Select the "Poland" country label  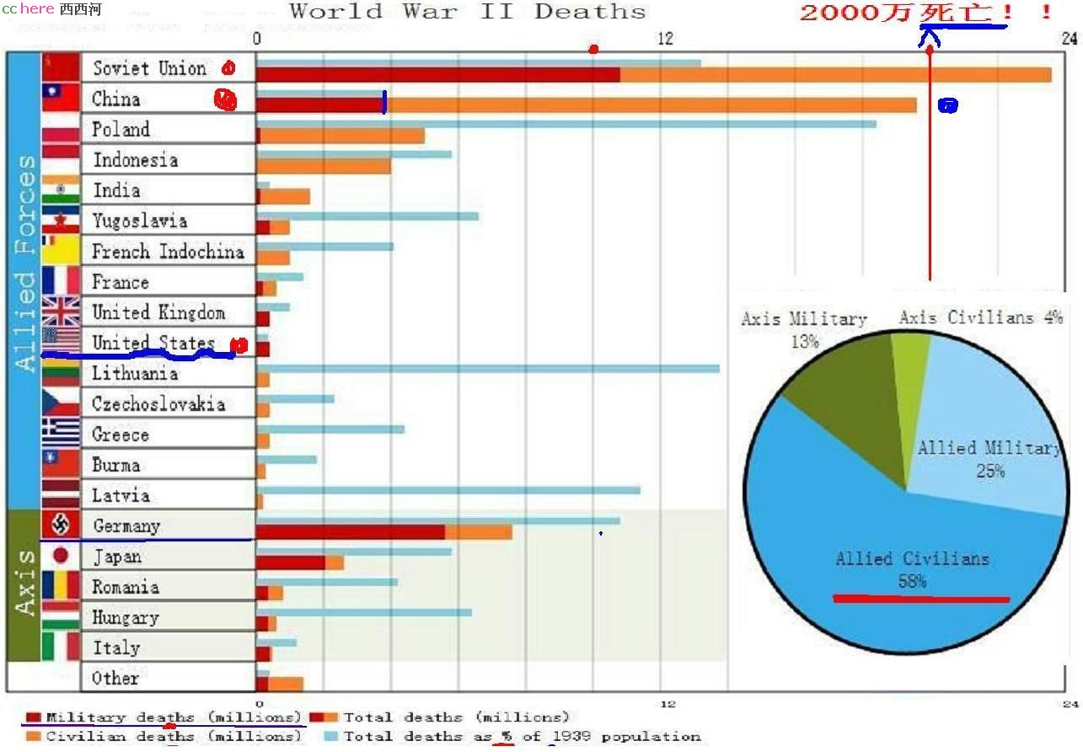(121, 129)
